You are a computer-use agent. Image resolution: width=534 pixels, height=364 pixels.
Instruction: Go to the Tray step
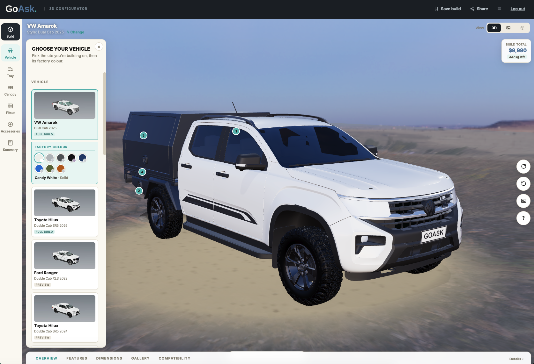coord(10,72)
